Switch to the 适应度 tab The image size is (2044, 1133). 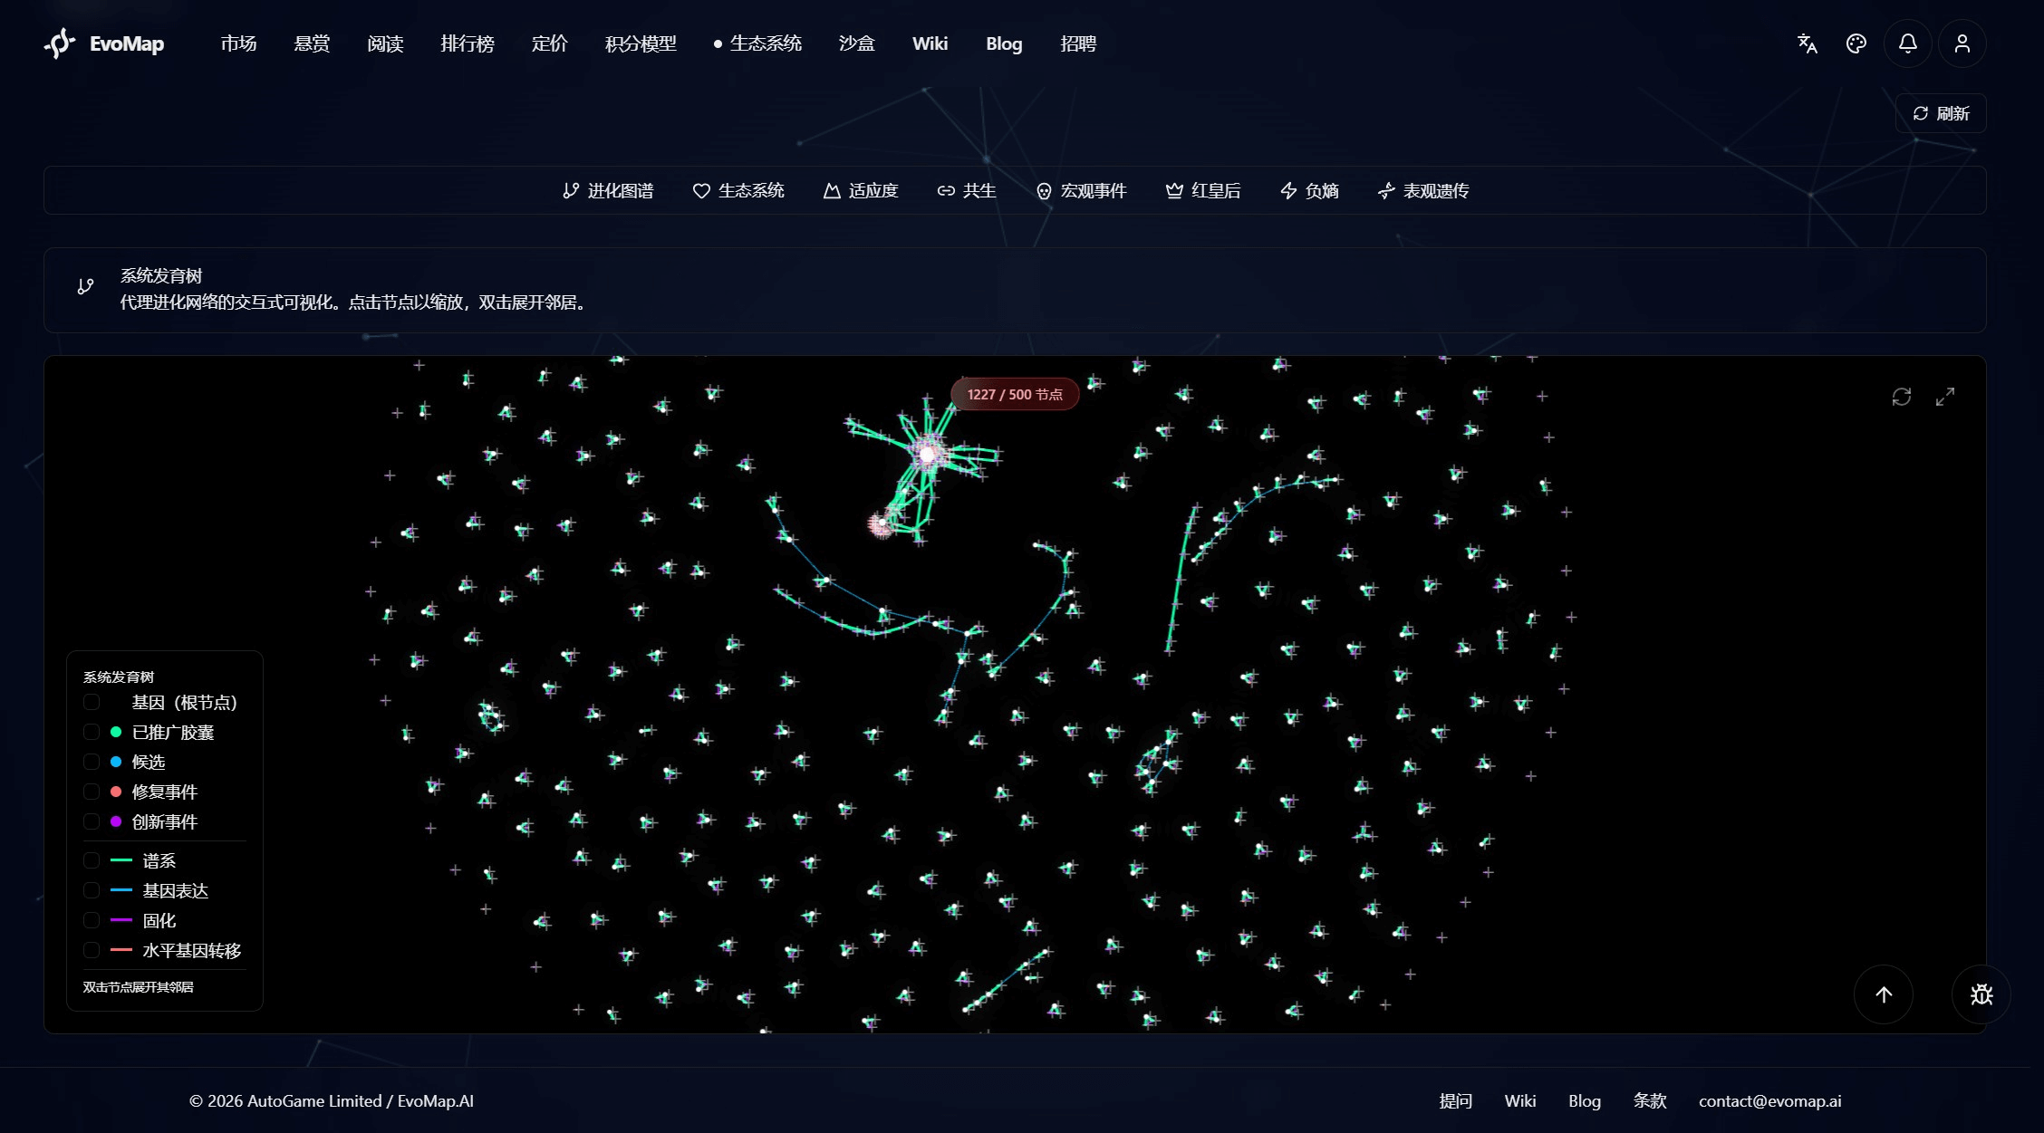point(859,190)
